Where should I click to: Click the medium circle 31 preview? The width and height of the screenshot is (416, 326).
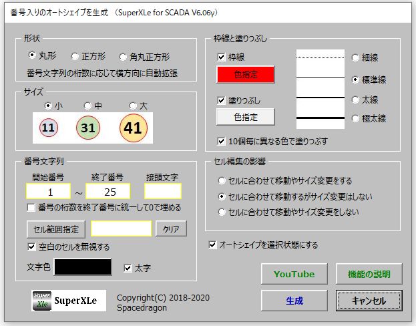point(88,128)
